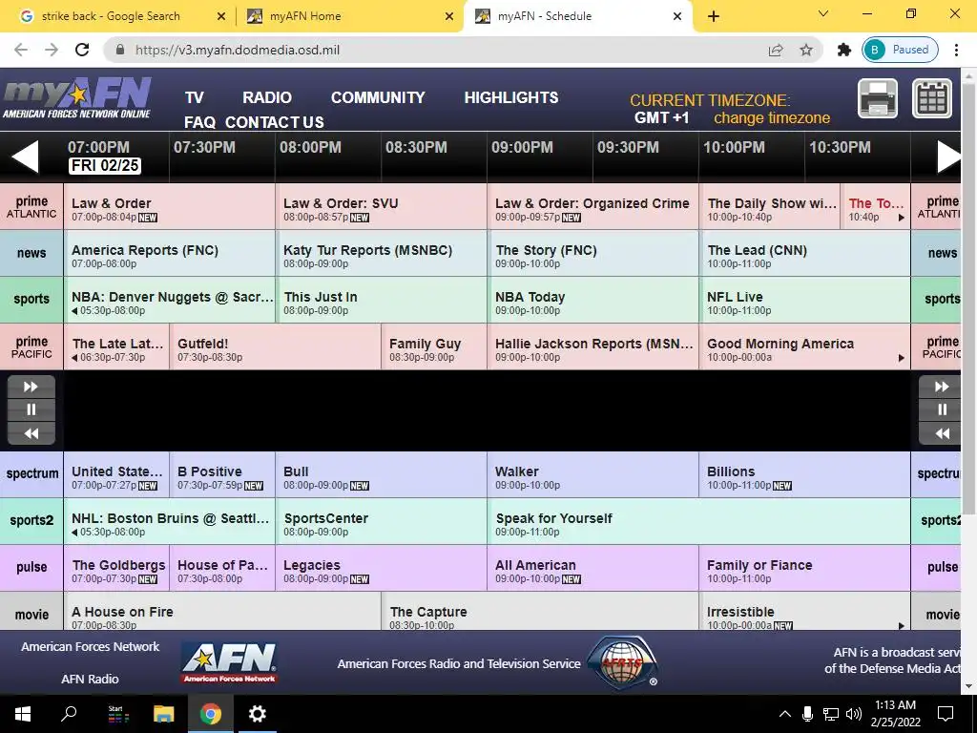Screen dimensions: 977x733
Task: Click the printer icon to print the schedule
Action: point(878,98)
